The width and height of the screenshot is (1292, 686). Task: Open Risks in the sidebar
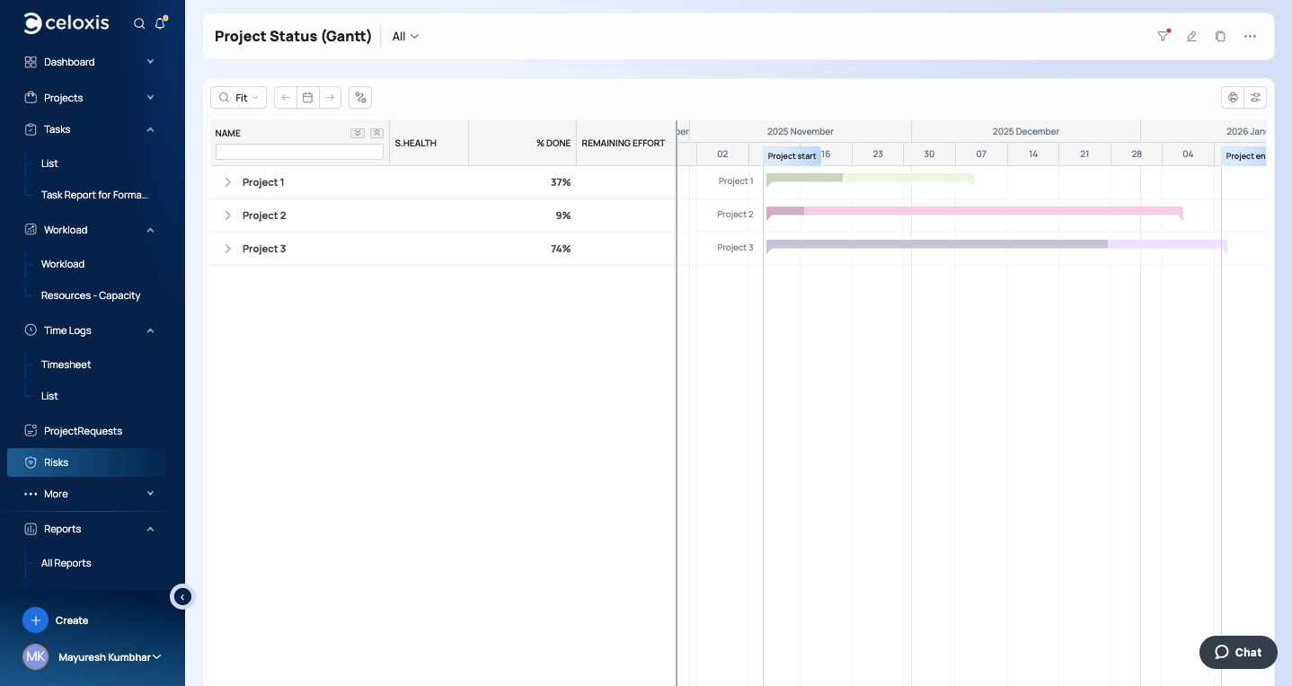click(x=56, y=462)
